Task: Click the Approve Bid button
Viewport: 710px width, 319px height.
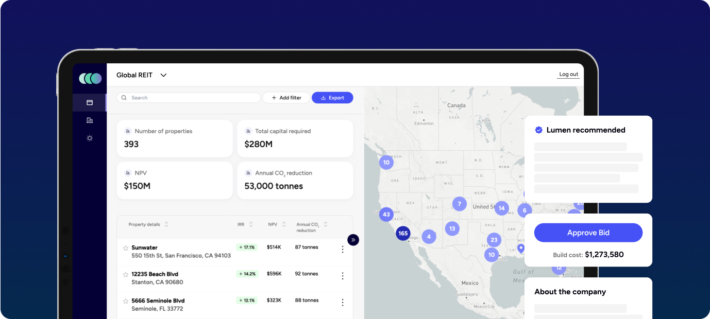Action: pos(588,233)
